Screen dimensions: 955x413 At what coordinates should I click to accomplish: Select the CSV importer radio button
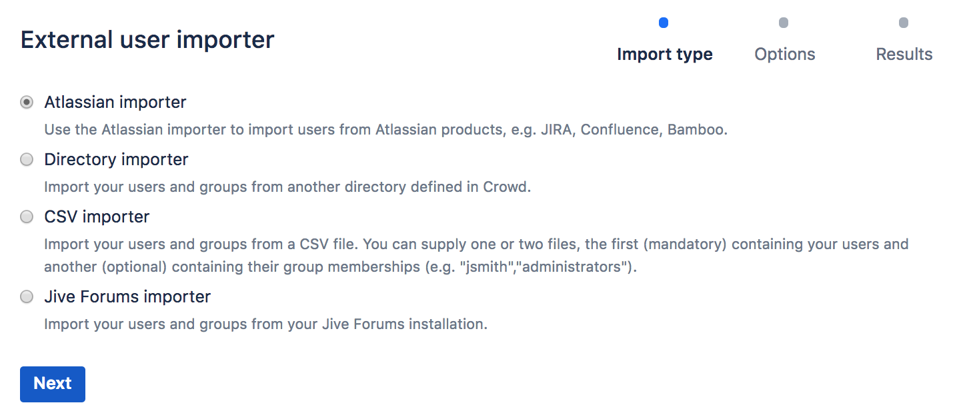27,217
